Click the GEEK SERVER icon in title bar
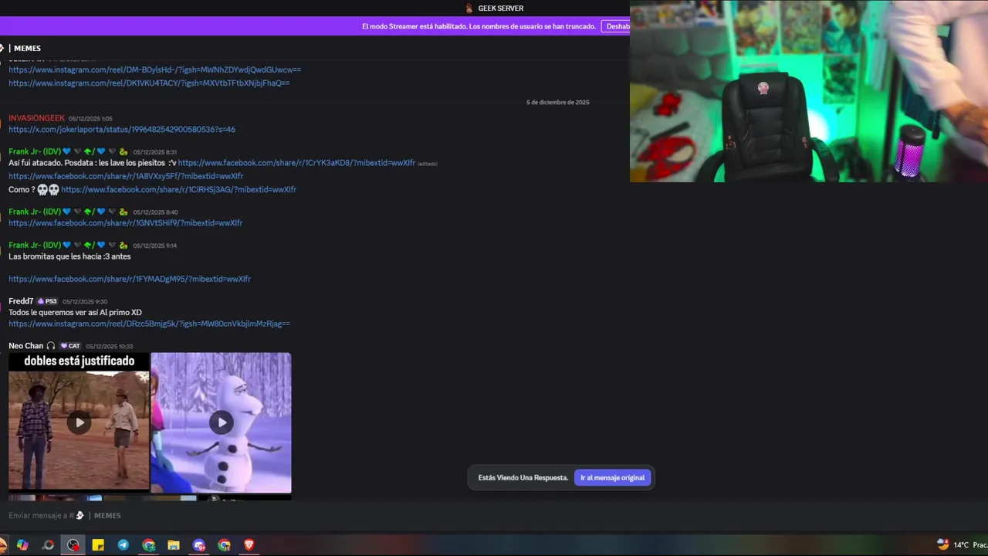 469,8
